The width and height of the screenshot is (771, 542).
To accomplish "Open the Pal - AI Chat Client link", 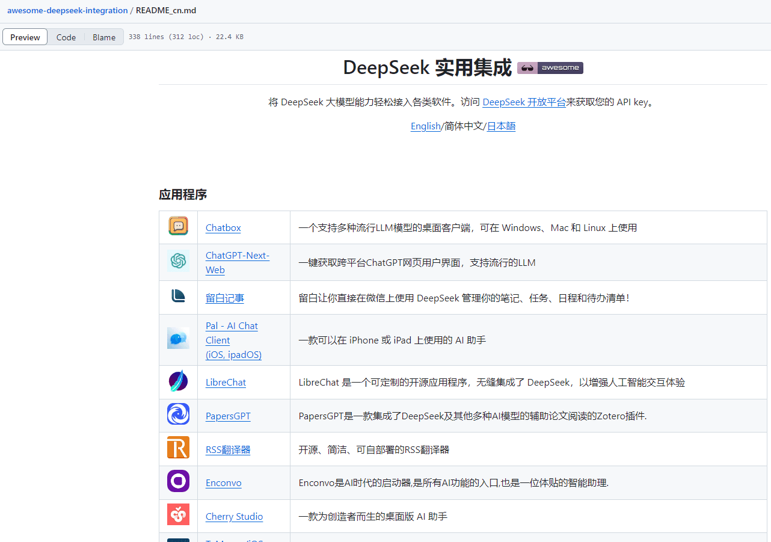I will [x=233, y=340].
